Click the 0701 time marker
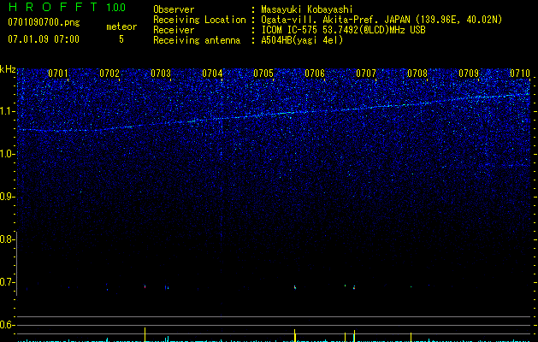This screenshot has width=538, height=342. point(58,74)
